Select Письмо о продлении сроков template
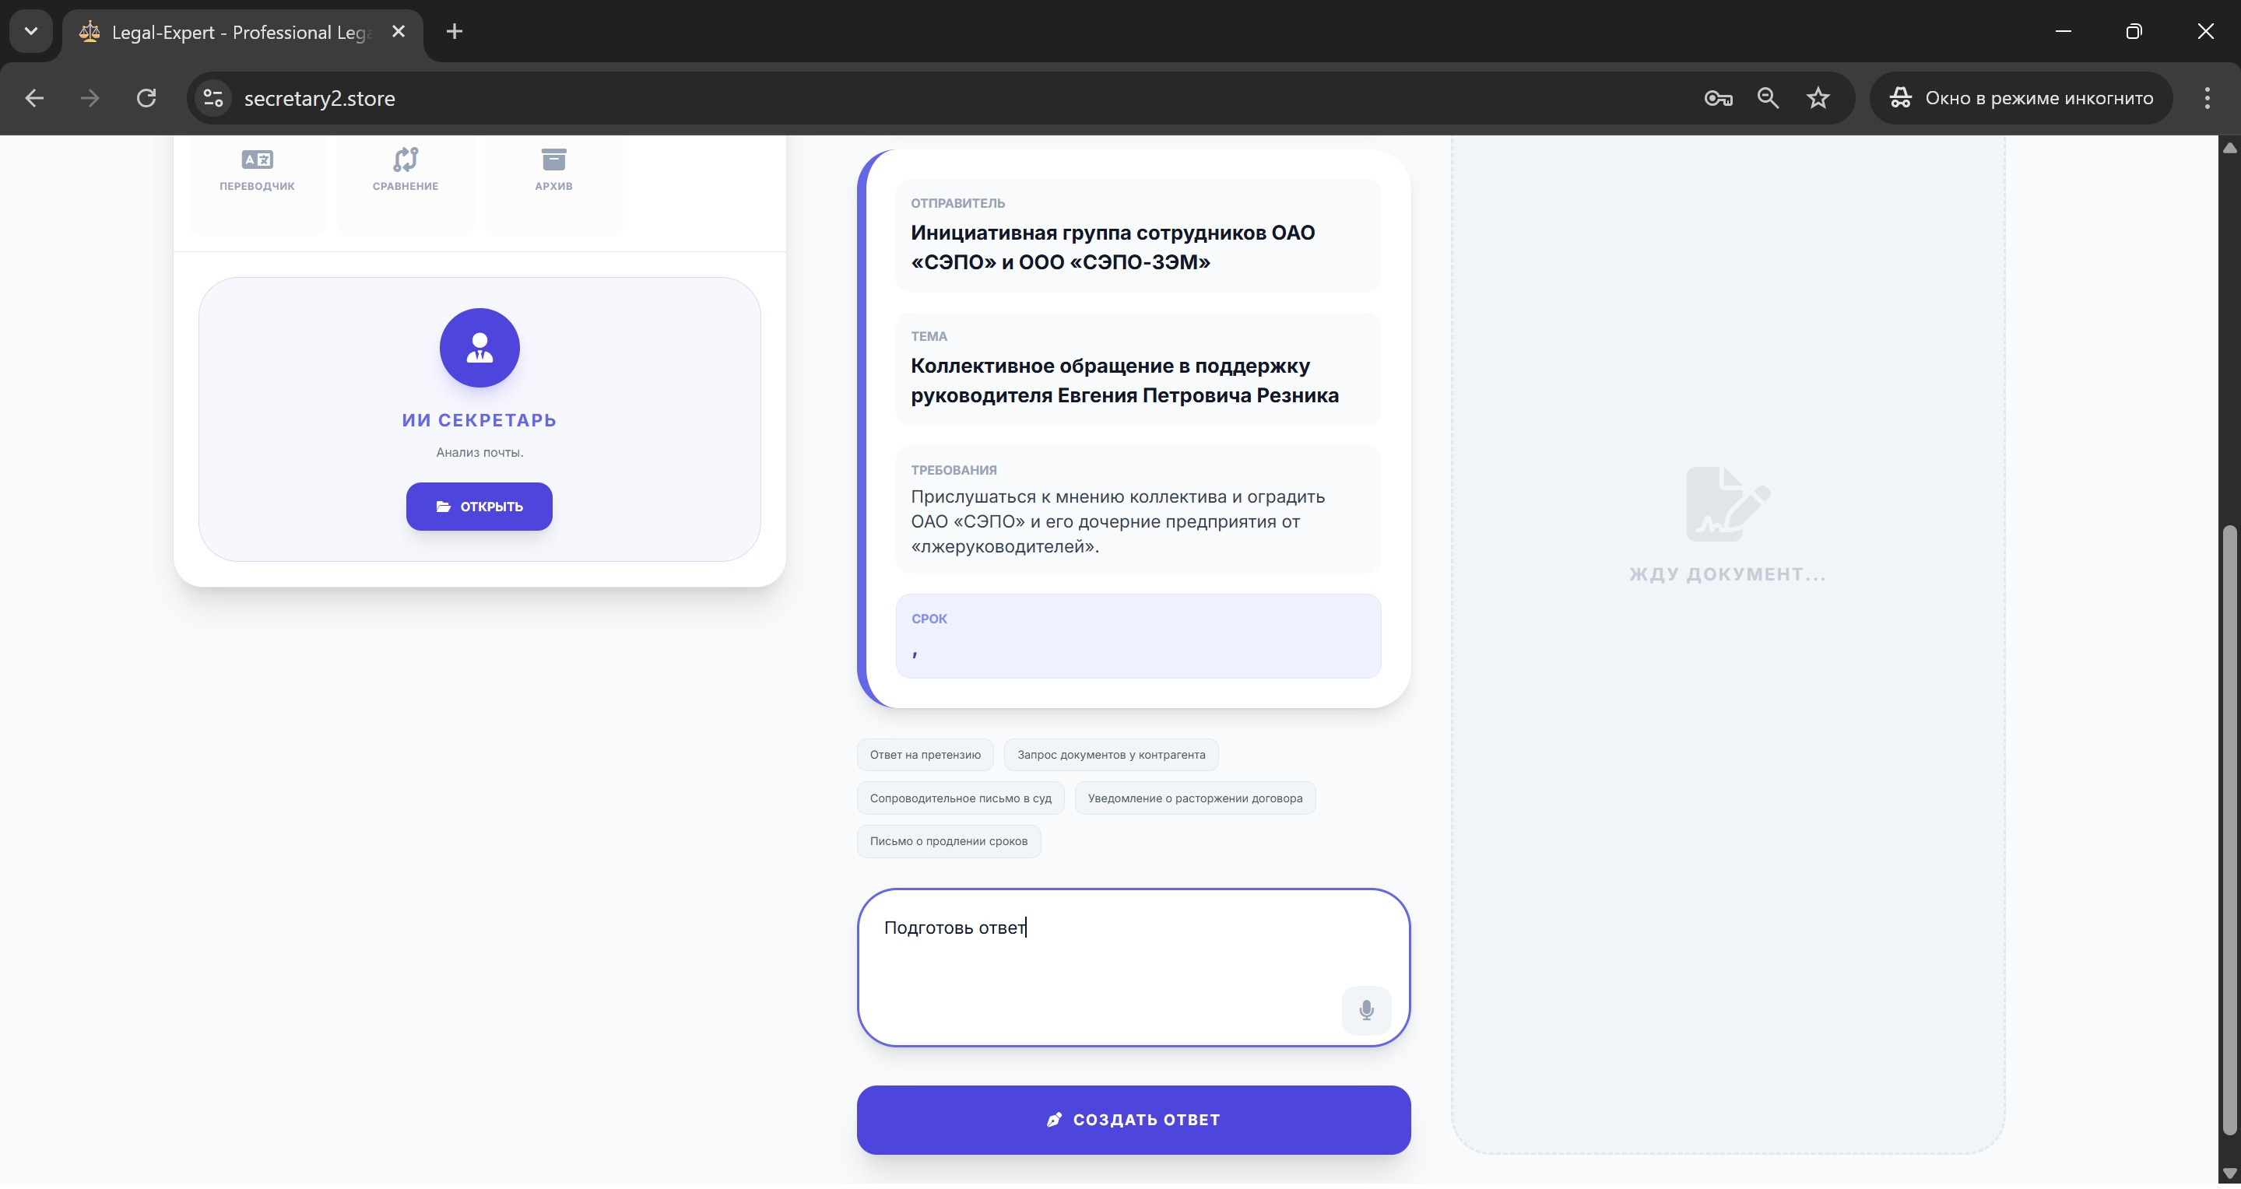The width and height of the screenshot is (2241, 1189). coord(948,841)
